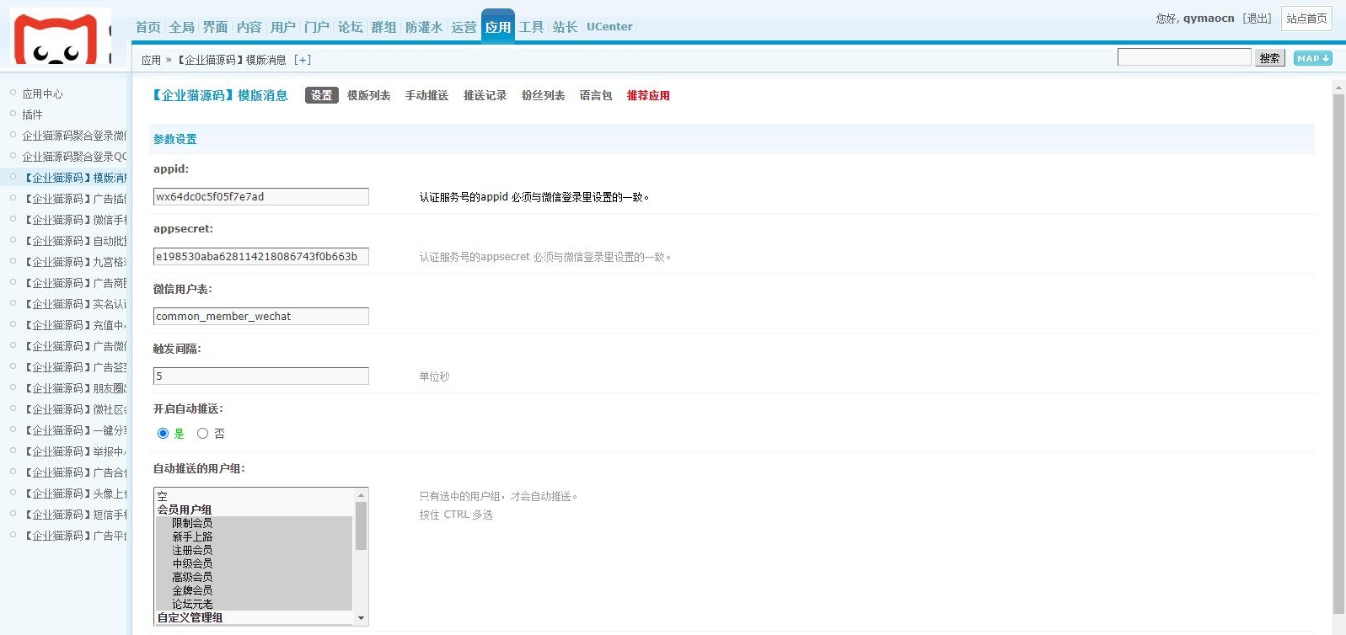
Task: Open 站长 top menu
Action: [566, 27]
